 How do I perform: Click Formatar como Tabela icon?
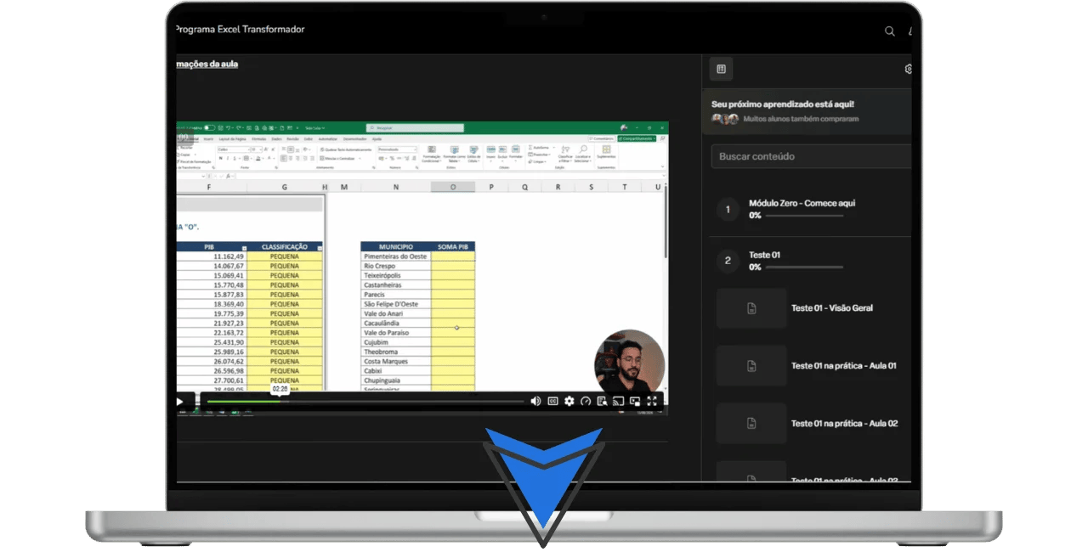(x=454, y=154)
